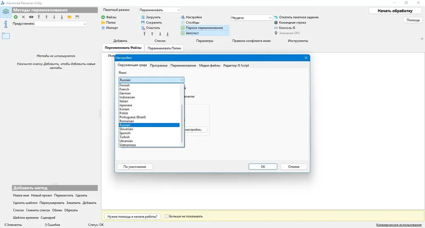425x228 pixels.
Task: Open the Окружающая среда settings tab
Action: tap(132, 65)
